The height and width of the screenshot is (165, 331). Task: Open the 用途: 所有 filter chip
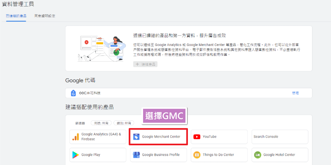pyautogui.click(x=101, y=123)
